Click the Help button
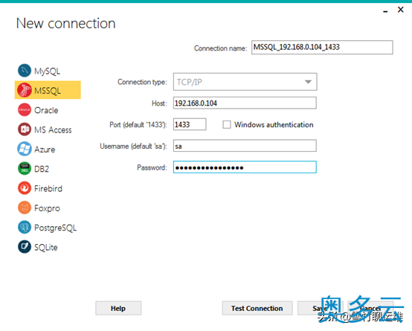The image size is (412, 331). pos(118,308)
